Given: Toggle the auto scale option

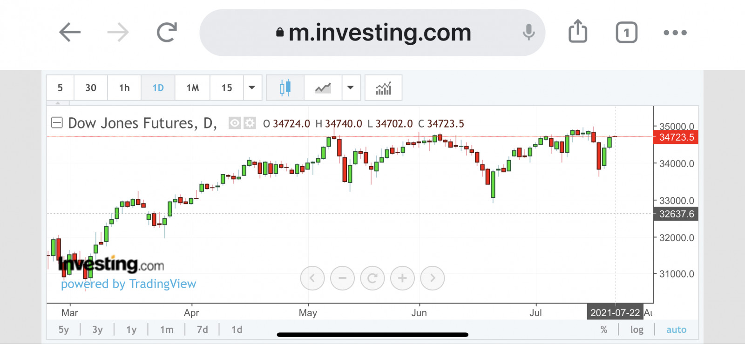Looking at the screenshot, I should coord(676,330).
